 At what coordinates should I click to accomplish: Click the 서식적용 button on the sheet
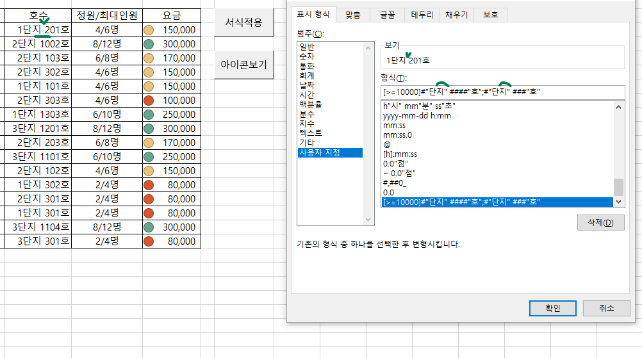pos(243,22)
